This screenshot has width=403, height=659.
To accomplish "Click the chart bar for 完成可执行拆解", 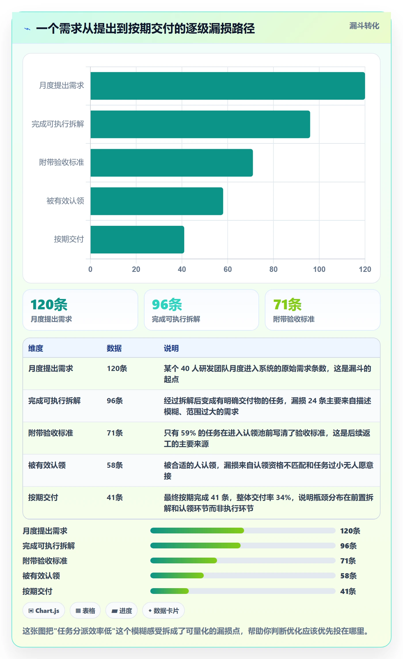I will (200, 124).
